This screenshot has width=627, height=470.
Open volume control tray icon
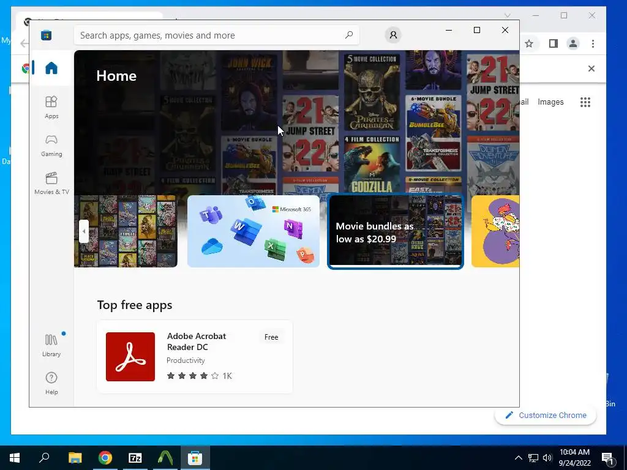coord(547,458)
